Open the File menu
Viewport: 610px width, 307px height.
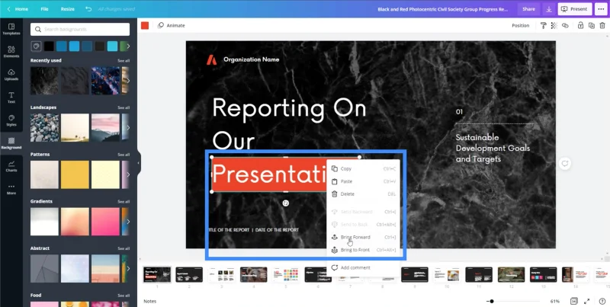coord(45,9)
